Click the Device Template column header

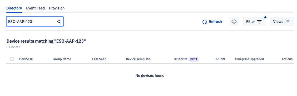[x=138, y=59]
